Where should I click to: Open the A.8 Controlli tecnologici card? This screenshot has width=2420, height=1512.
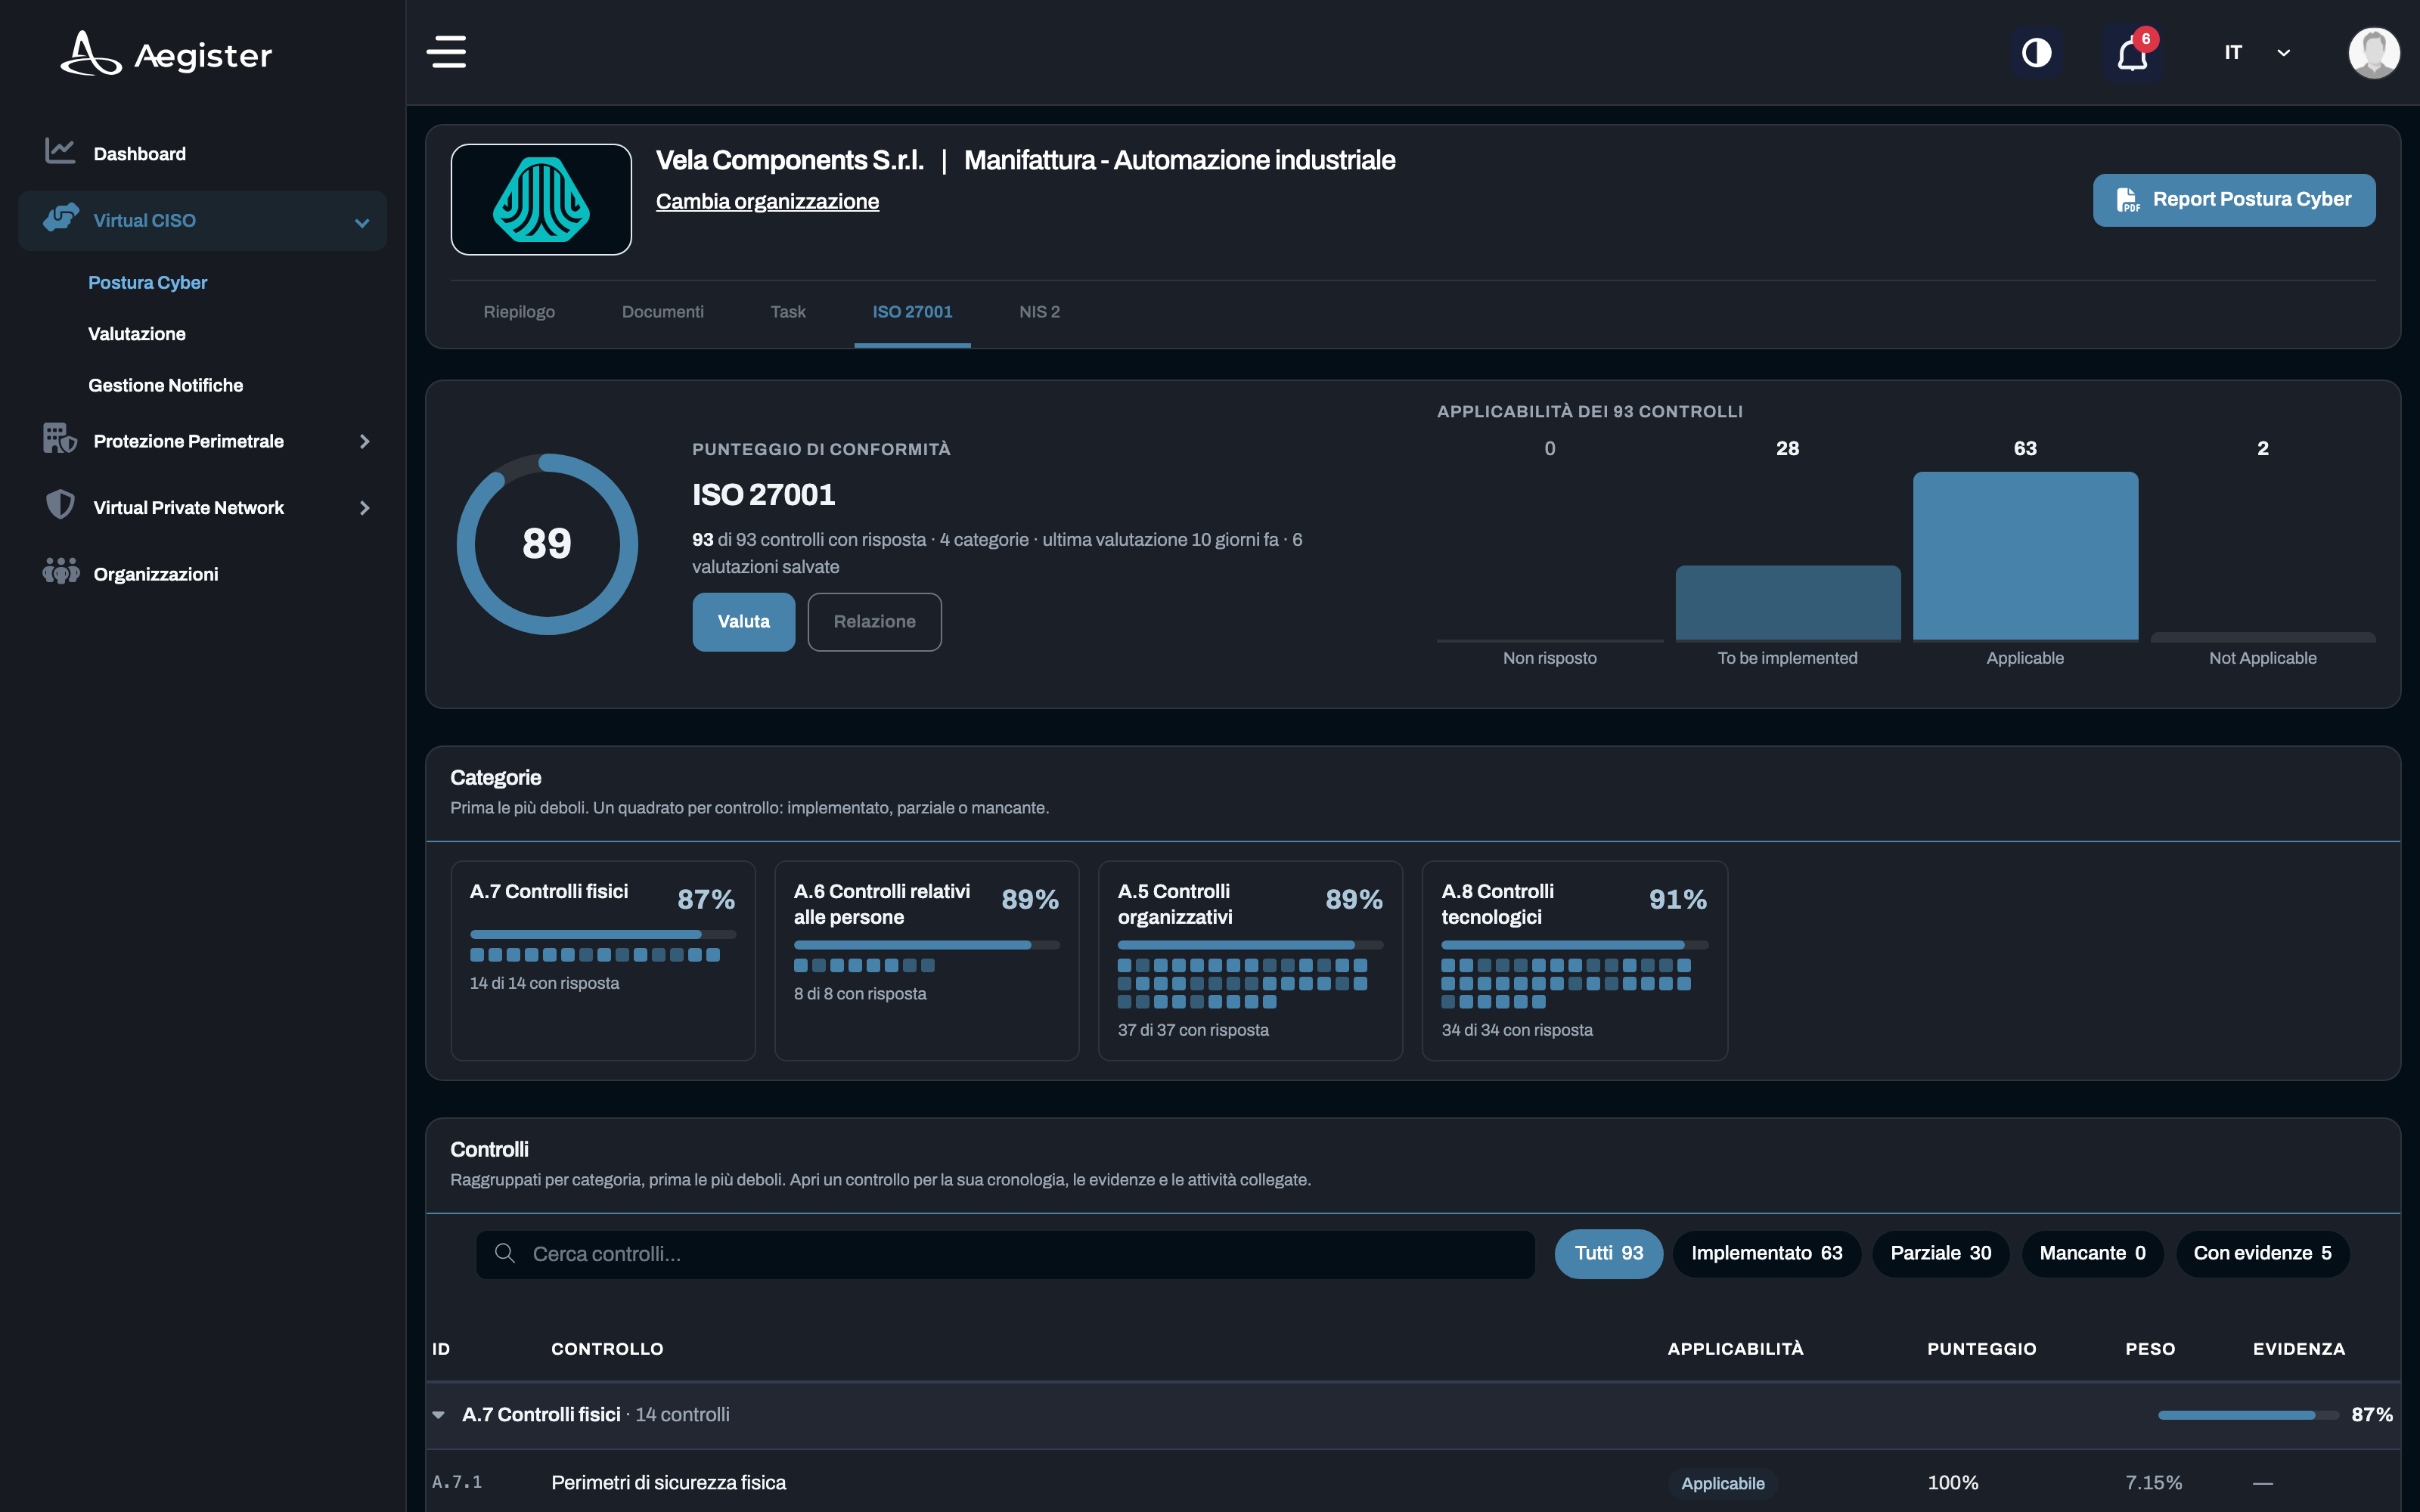click(1574, 960)
